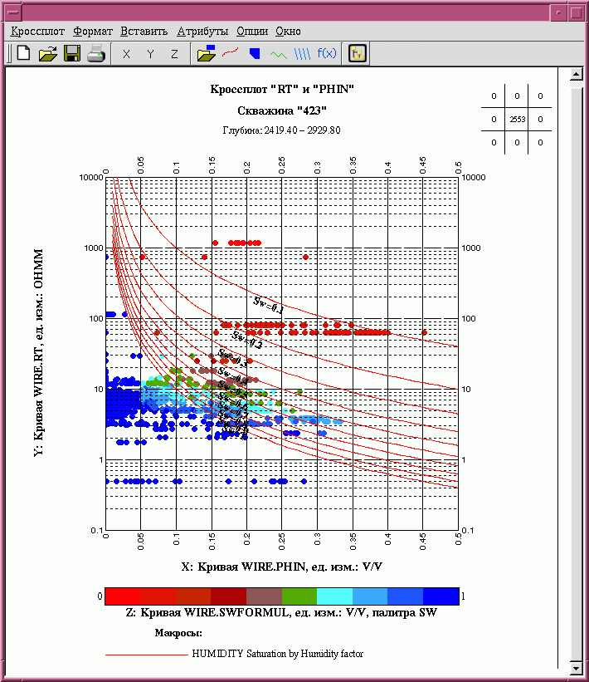Screen dimensions: 589x682
Task: Open the Формат menu
Action: (93, 32)
